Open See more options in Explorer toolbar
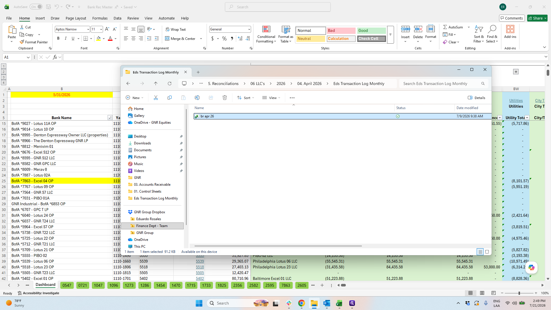This screenshot has width=551, height=310. (x=292, y=98)
